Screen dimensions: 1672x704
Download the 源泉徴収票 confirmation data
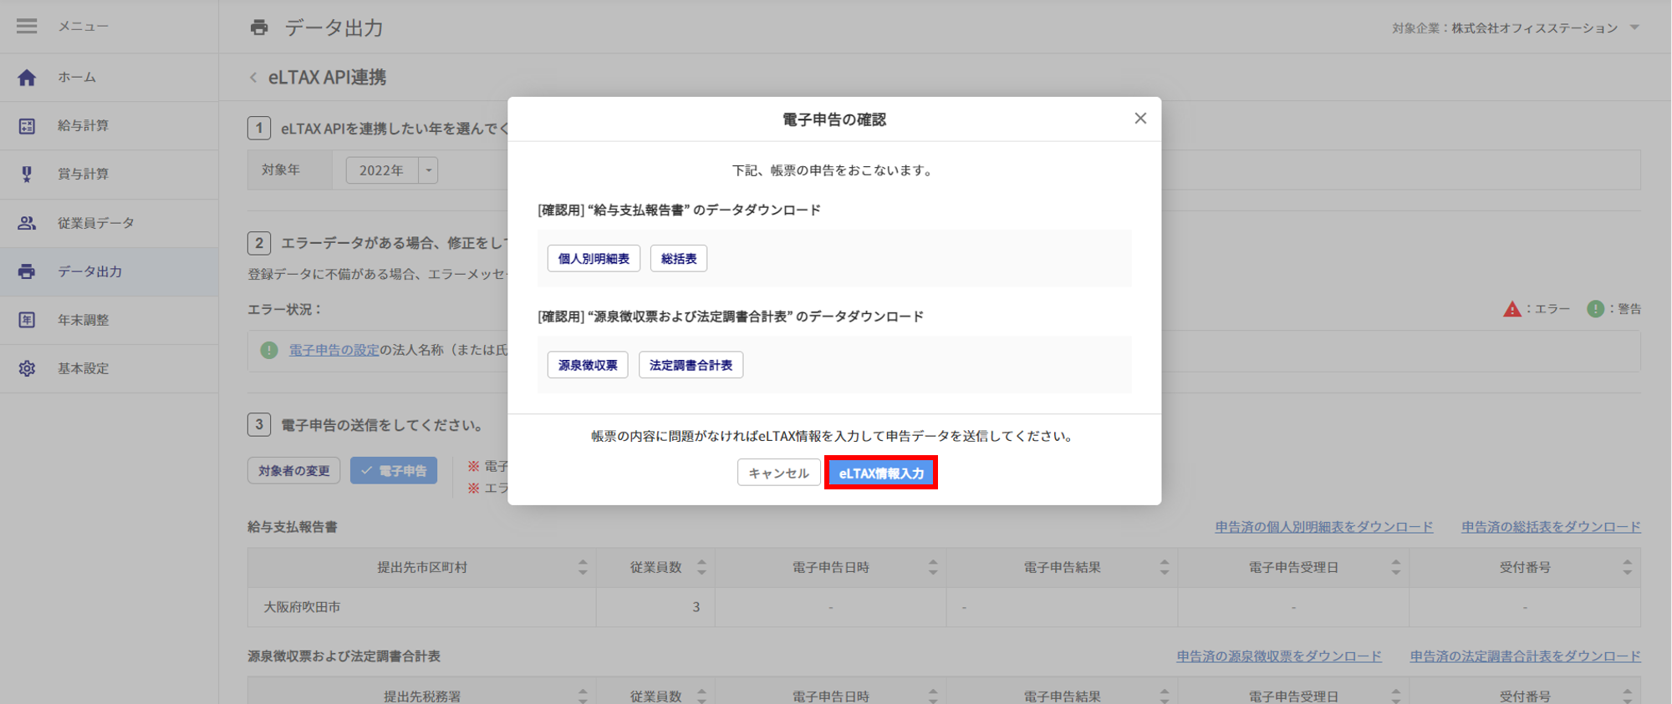coord(588,365)
